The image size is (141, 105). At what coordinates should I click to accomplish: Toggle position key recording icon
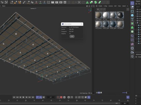76,97
